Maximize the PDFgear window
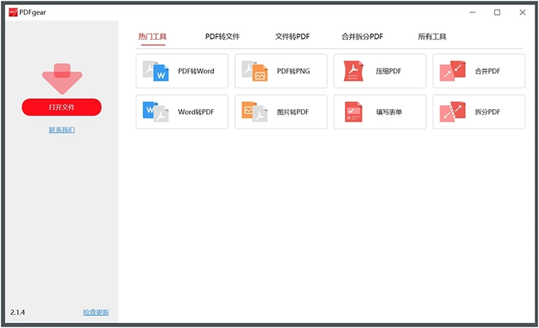Screen dimensions: 539x328 click(x=497, y=12)
